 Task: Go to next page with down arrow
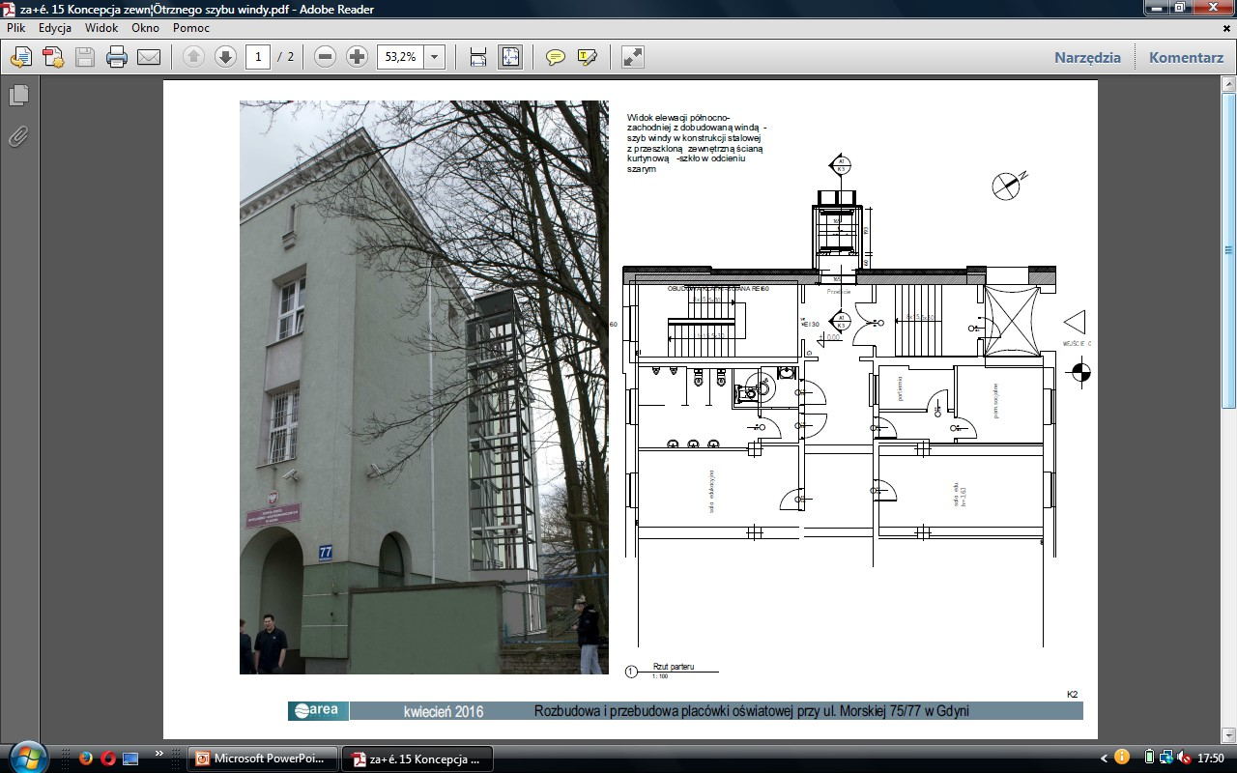(225, 57)
